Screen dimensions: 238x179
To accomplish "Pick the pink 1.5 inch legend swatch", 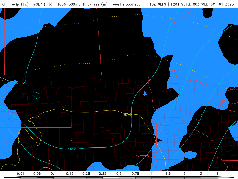I will tap(176, 178).
